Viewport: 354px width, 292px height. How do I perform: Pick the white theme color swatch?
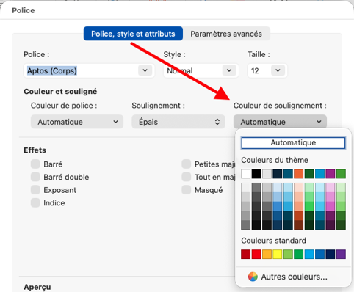pyautogui.click(x=245, y=174)
